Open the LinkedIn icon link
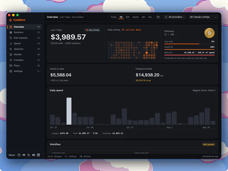The image size is (228, 171). point(38,155)
